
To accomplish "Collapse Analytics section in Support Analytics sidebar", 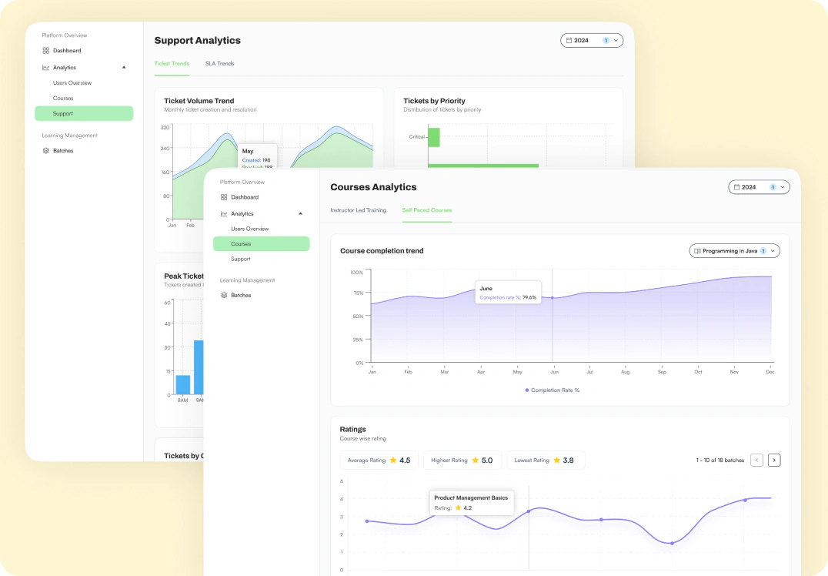I will [x=124, y=68].
